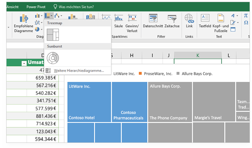Screen dimensions: 252x148
Task: Click the hierarchy chart icon in ribbon
Action: pos(47,16)
